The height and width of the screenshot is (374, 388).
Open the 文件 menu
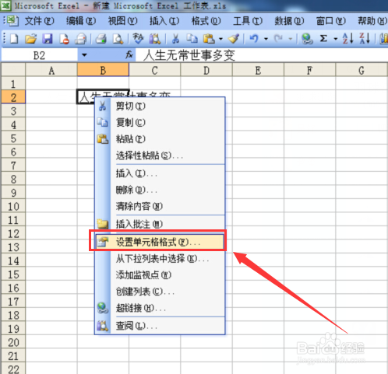pos(40,21)
